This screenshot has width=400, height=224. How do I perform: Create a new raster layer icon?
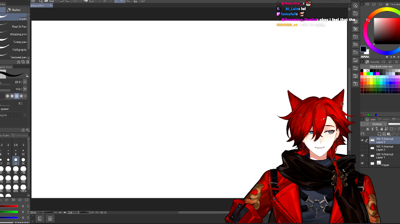click(379, 134)
